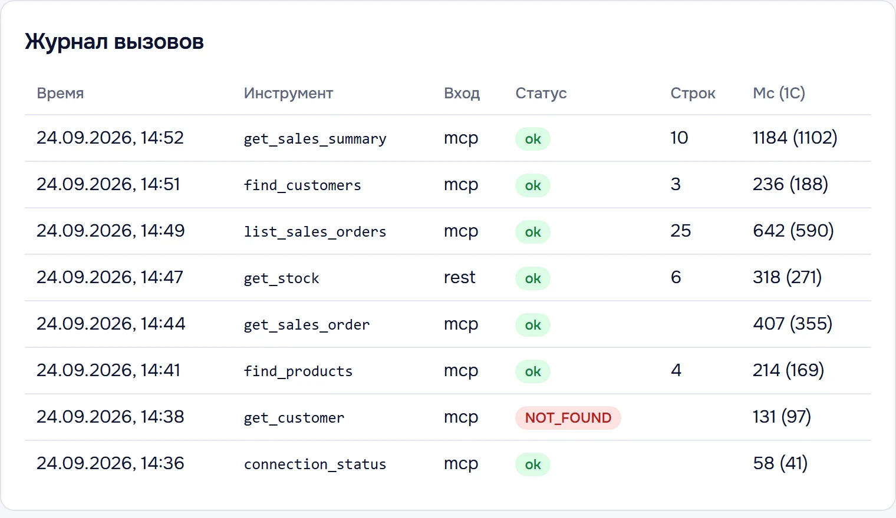Click the row count 25
896x518 pixels.
pyautogui.click(x=681, y=231)
